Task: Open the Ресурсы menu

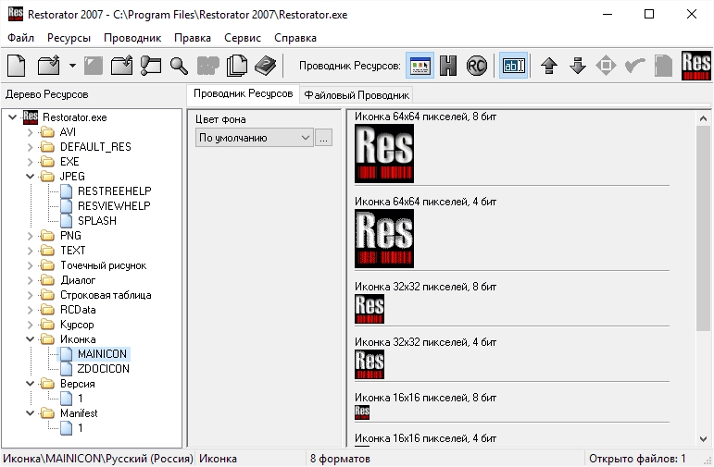Action: [x=69, y=38]
